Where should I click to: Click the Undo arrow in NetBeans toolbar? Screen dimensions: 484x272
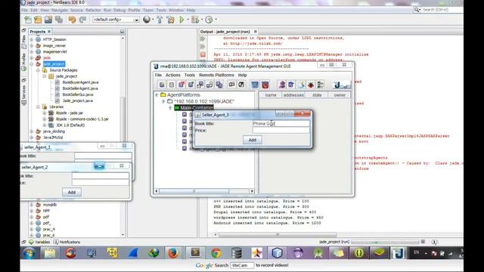tap(73, 20)
